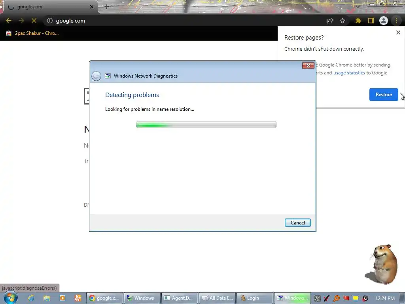This screenshot has height=304, width=405.
Task: Click the Show desktop strip
Action: pos(402,298)
